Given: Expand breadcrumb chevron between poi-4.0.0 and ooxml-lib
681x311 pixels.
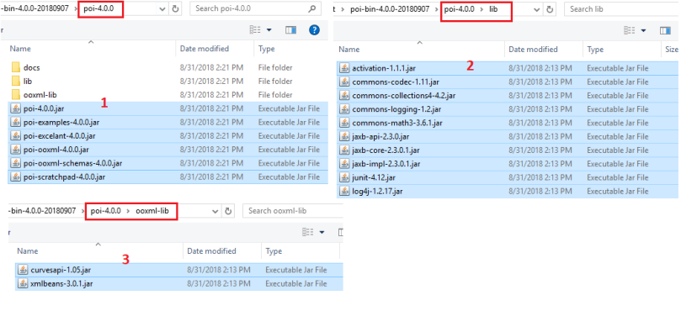Looking at the screenshot, I should [128, 211].
